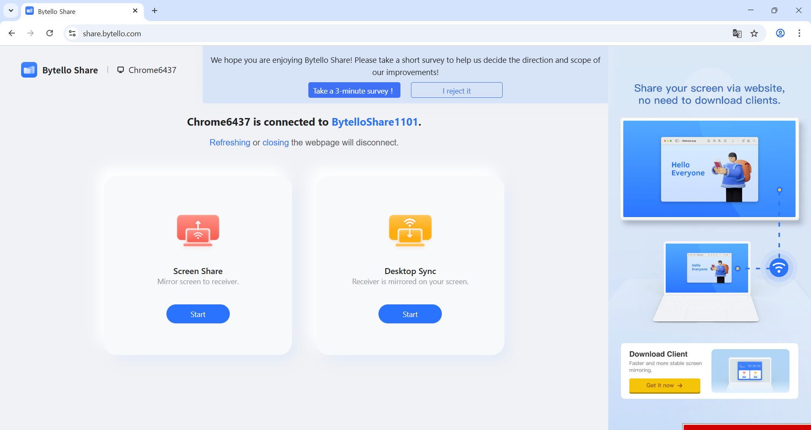Reject the survey with I reject it
This screenshot has height=430, width=811.
click(x=456, y=91)
